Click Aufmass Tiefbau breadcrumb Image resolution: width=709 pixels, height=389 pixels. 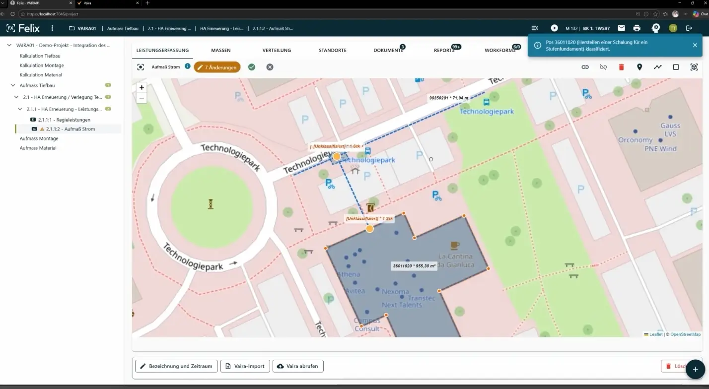(x=123, y=28)
